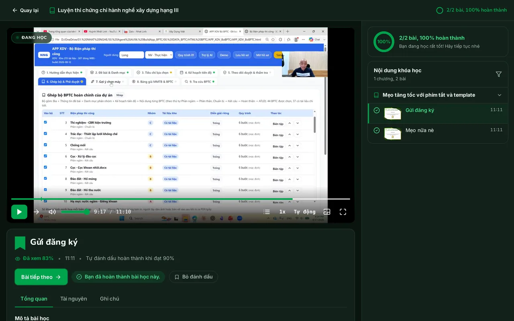This screenshot has height=321, width=514.
Task: Click the book icon beside the course title
Action: [52, 10]
